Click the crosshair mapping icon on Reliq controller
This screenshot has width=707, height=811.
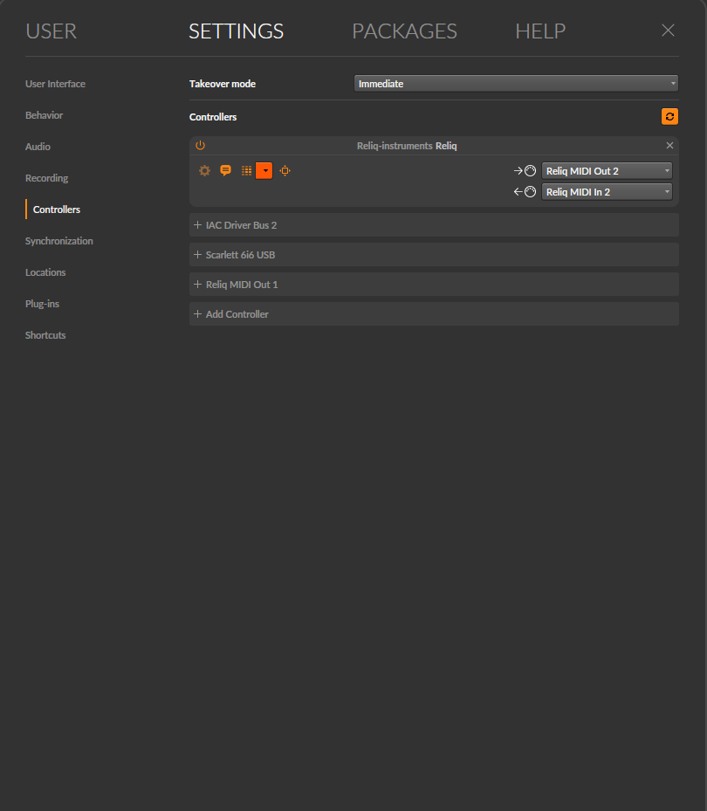[285, 170]
